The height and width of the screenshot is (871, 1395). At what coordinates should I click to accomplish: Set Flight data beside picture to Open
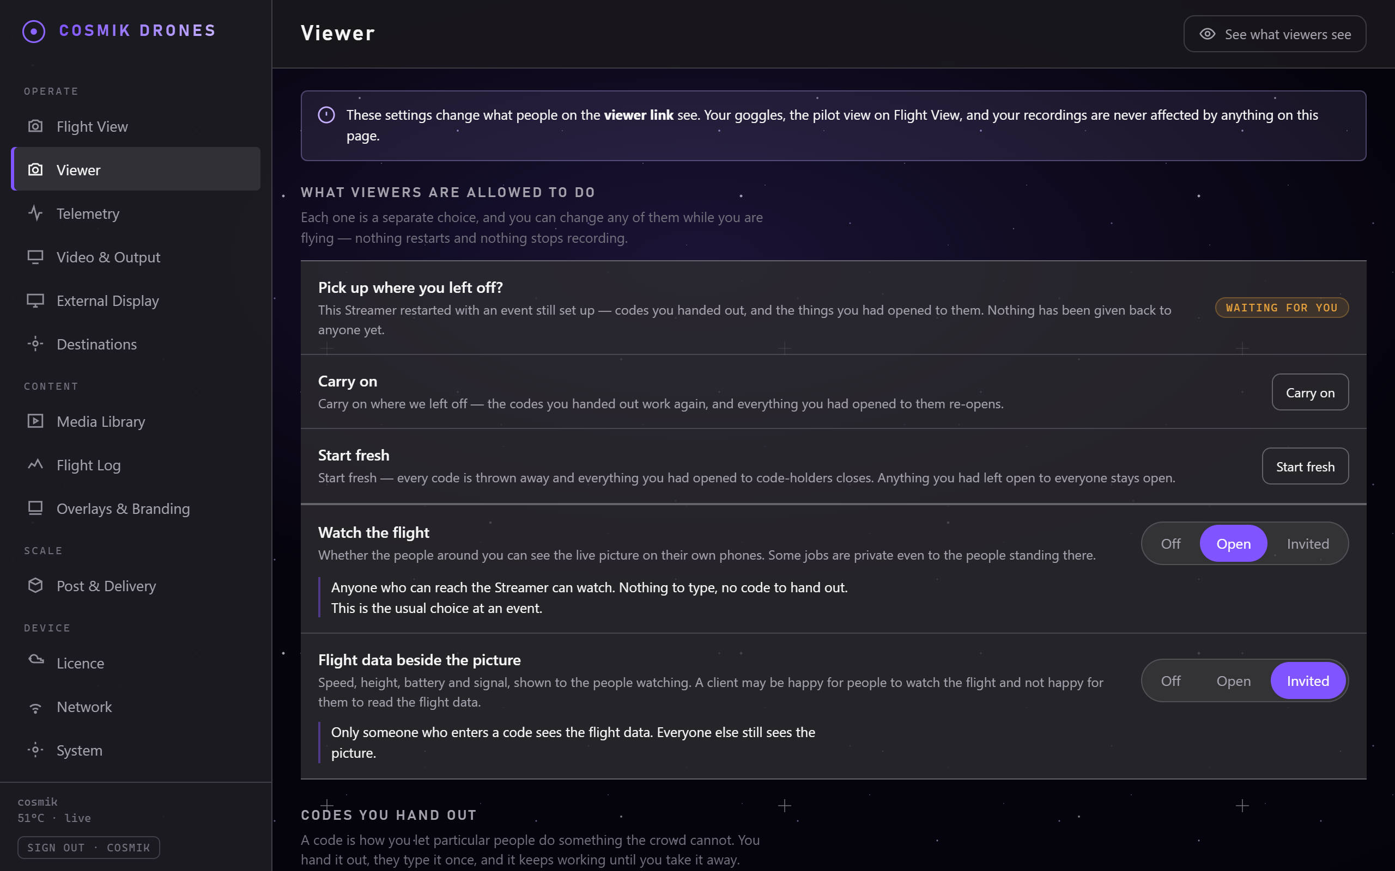point(1233,680)
